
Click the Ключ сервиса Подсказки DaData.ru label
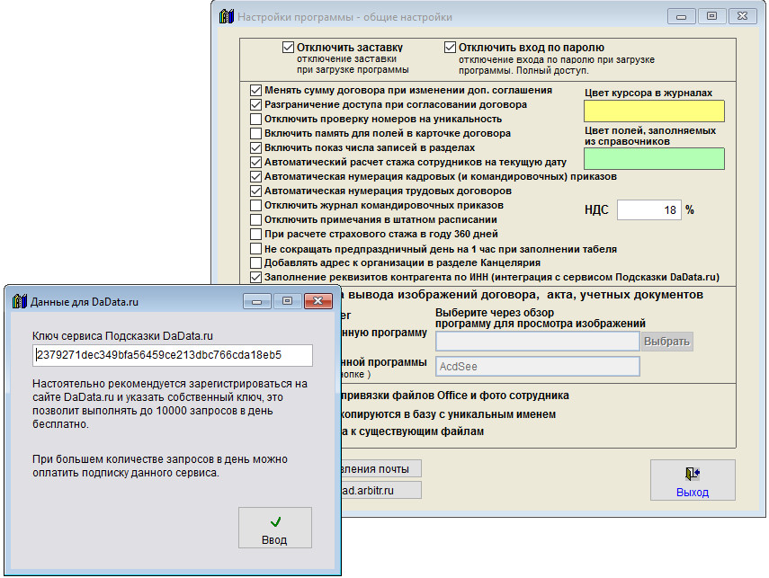click(122, 336)
